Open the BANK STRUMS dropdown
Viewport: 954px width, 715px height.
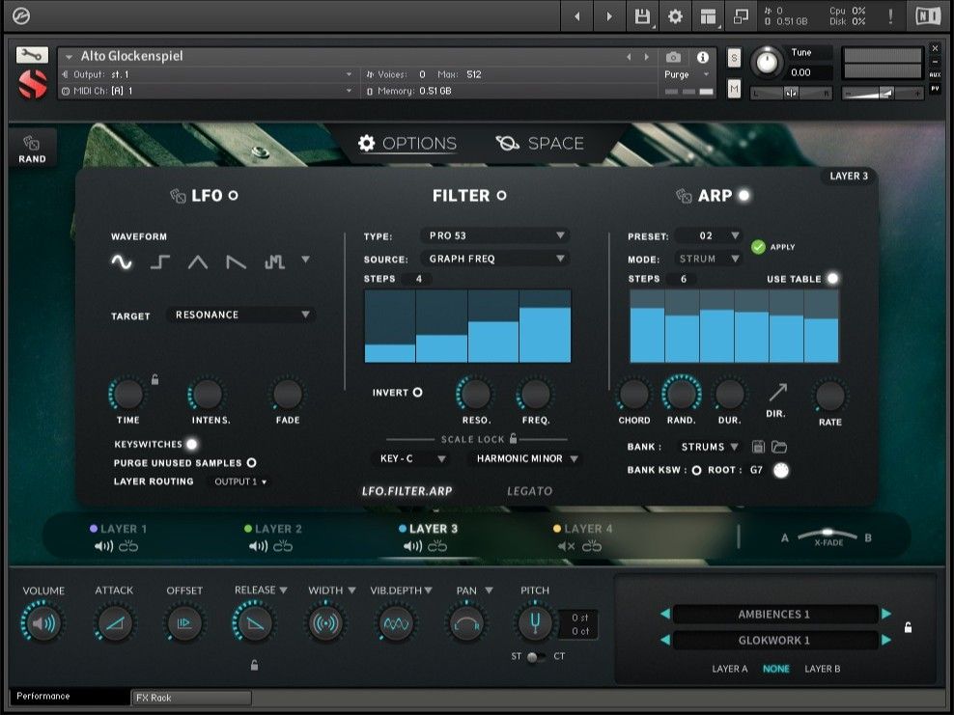click(707, 446)
